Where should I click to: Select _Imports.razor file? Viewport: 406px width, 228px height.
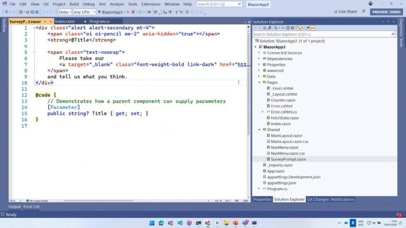click(x=280, y=165)
